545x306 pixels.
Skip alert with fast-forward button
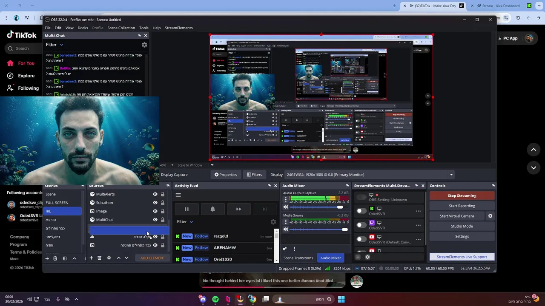238,209
